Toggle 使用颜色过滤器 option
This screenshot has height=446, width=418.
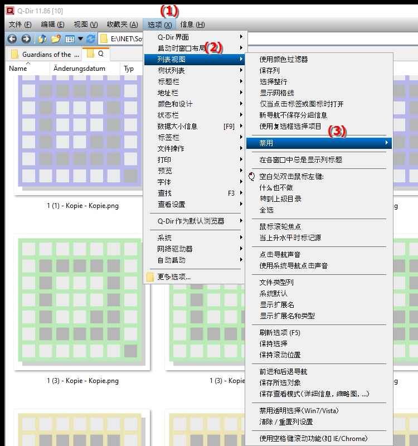tap(319, 60)
